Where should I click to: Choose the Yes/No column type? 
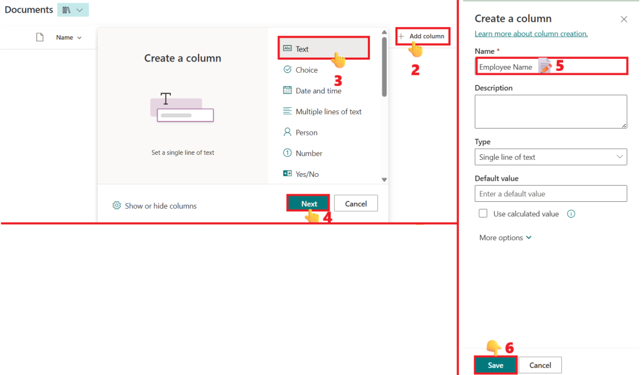pyautogui.click(x=306, y=174)
